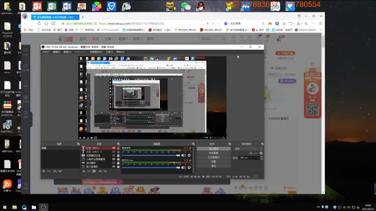Add a scene transition with plus

pos(251,153)
